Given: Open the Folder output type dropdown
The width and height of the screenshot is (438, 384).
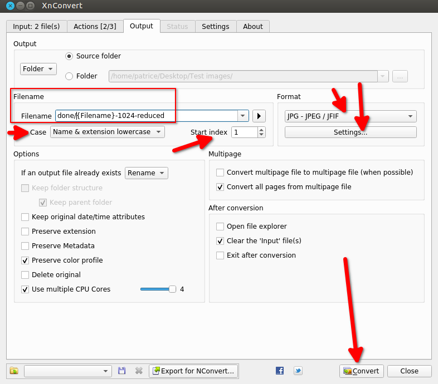Looking at the screenshot, I should tap(38, 69).
